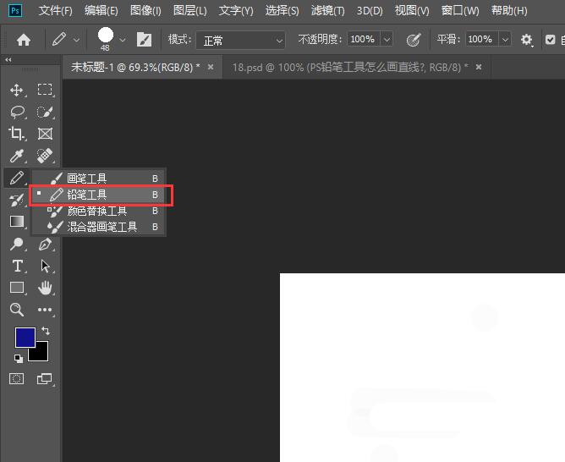Open the 图层(L) menu
Screen dimensions: 565x462
click(190, 10)
